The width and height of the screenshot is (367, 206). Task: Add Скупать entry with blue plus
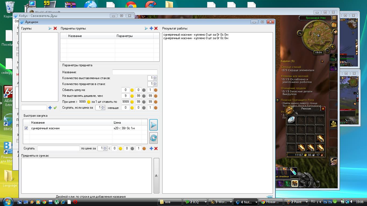[151, 148]
